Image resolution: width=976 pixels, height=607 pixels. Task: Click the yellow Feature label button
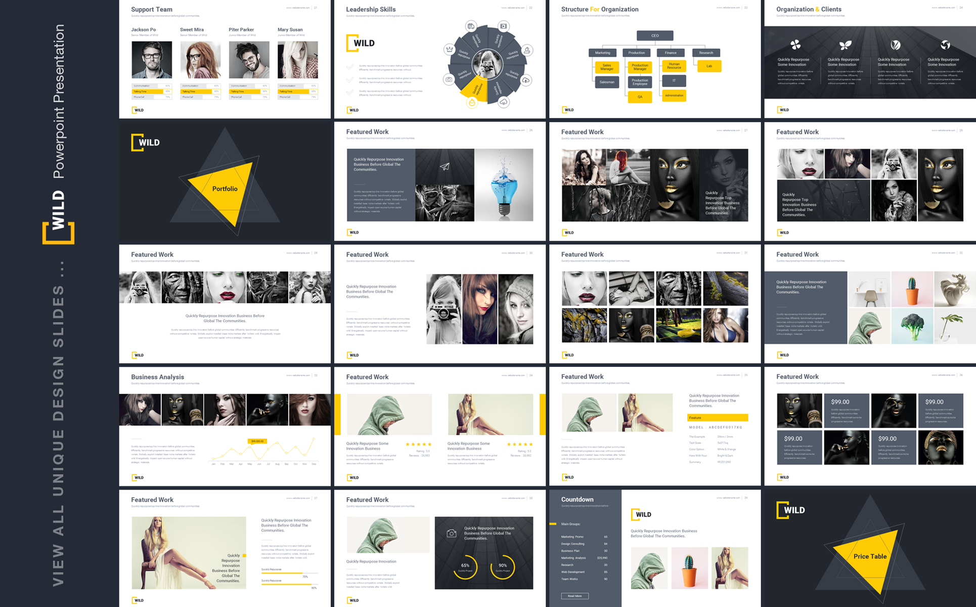pyautogui.click(x=718, y=417)
